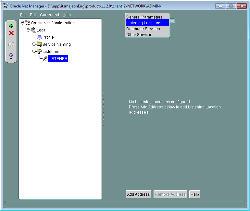Select the Local tree label
The image size is (250, 211).
[x=42, y=30]
